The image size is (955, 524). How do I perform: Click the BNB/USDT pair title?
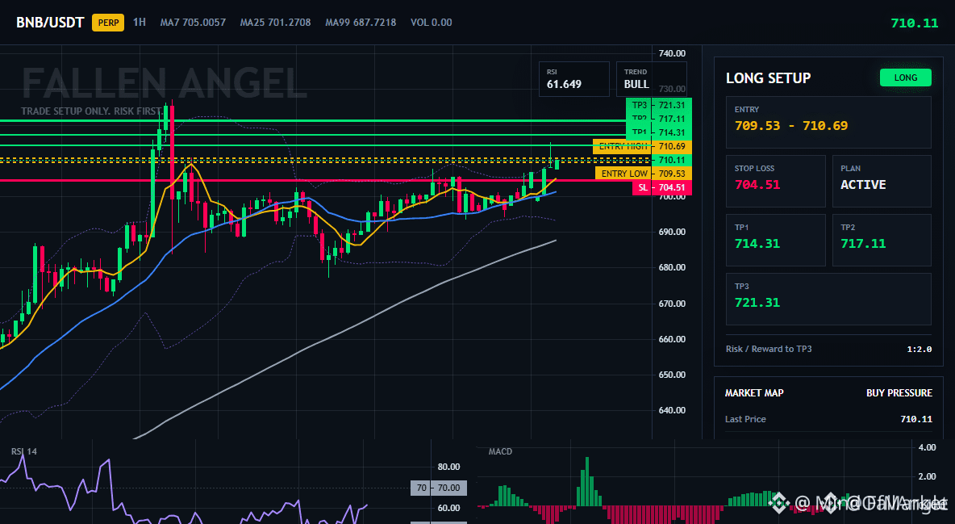pyautogui.click(x=50, y=23)
